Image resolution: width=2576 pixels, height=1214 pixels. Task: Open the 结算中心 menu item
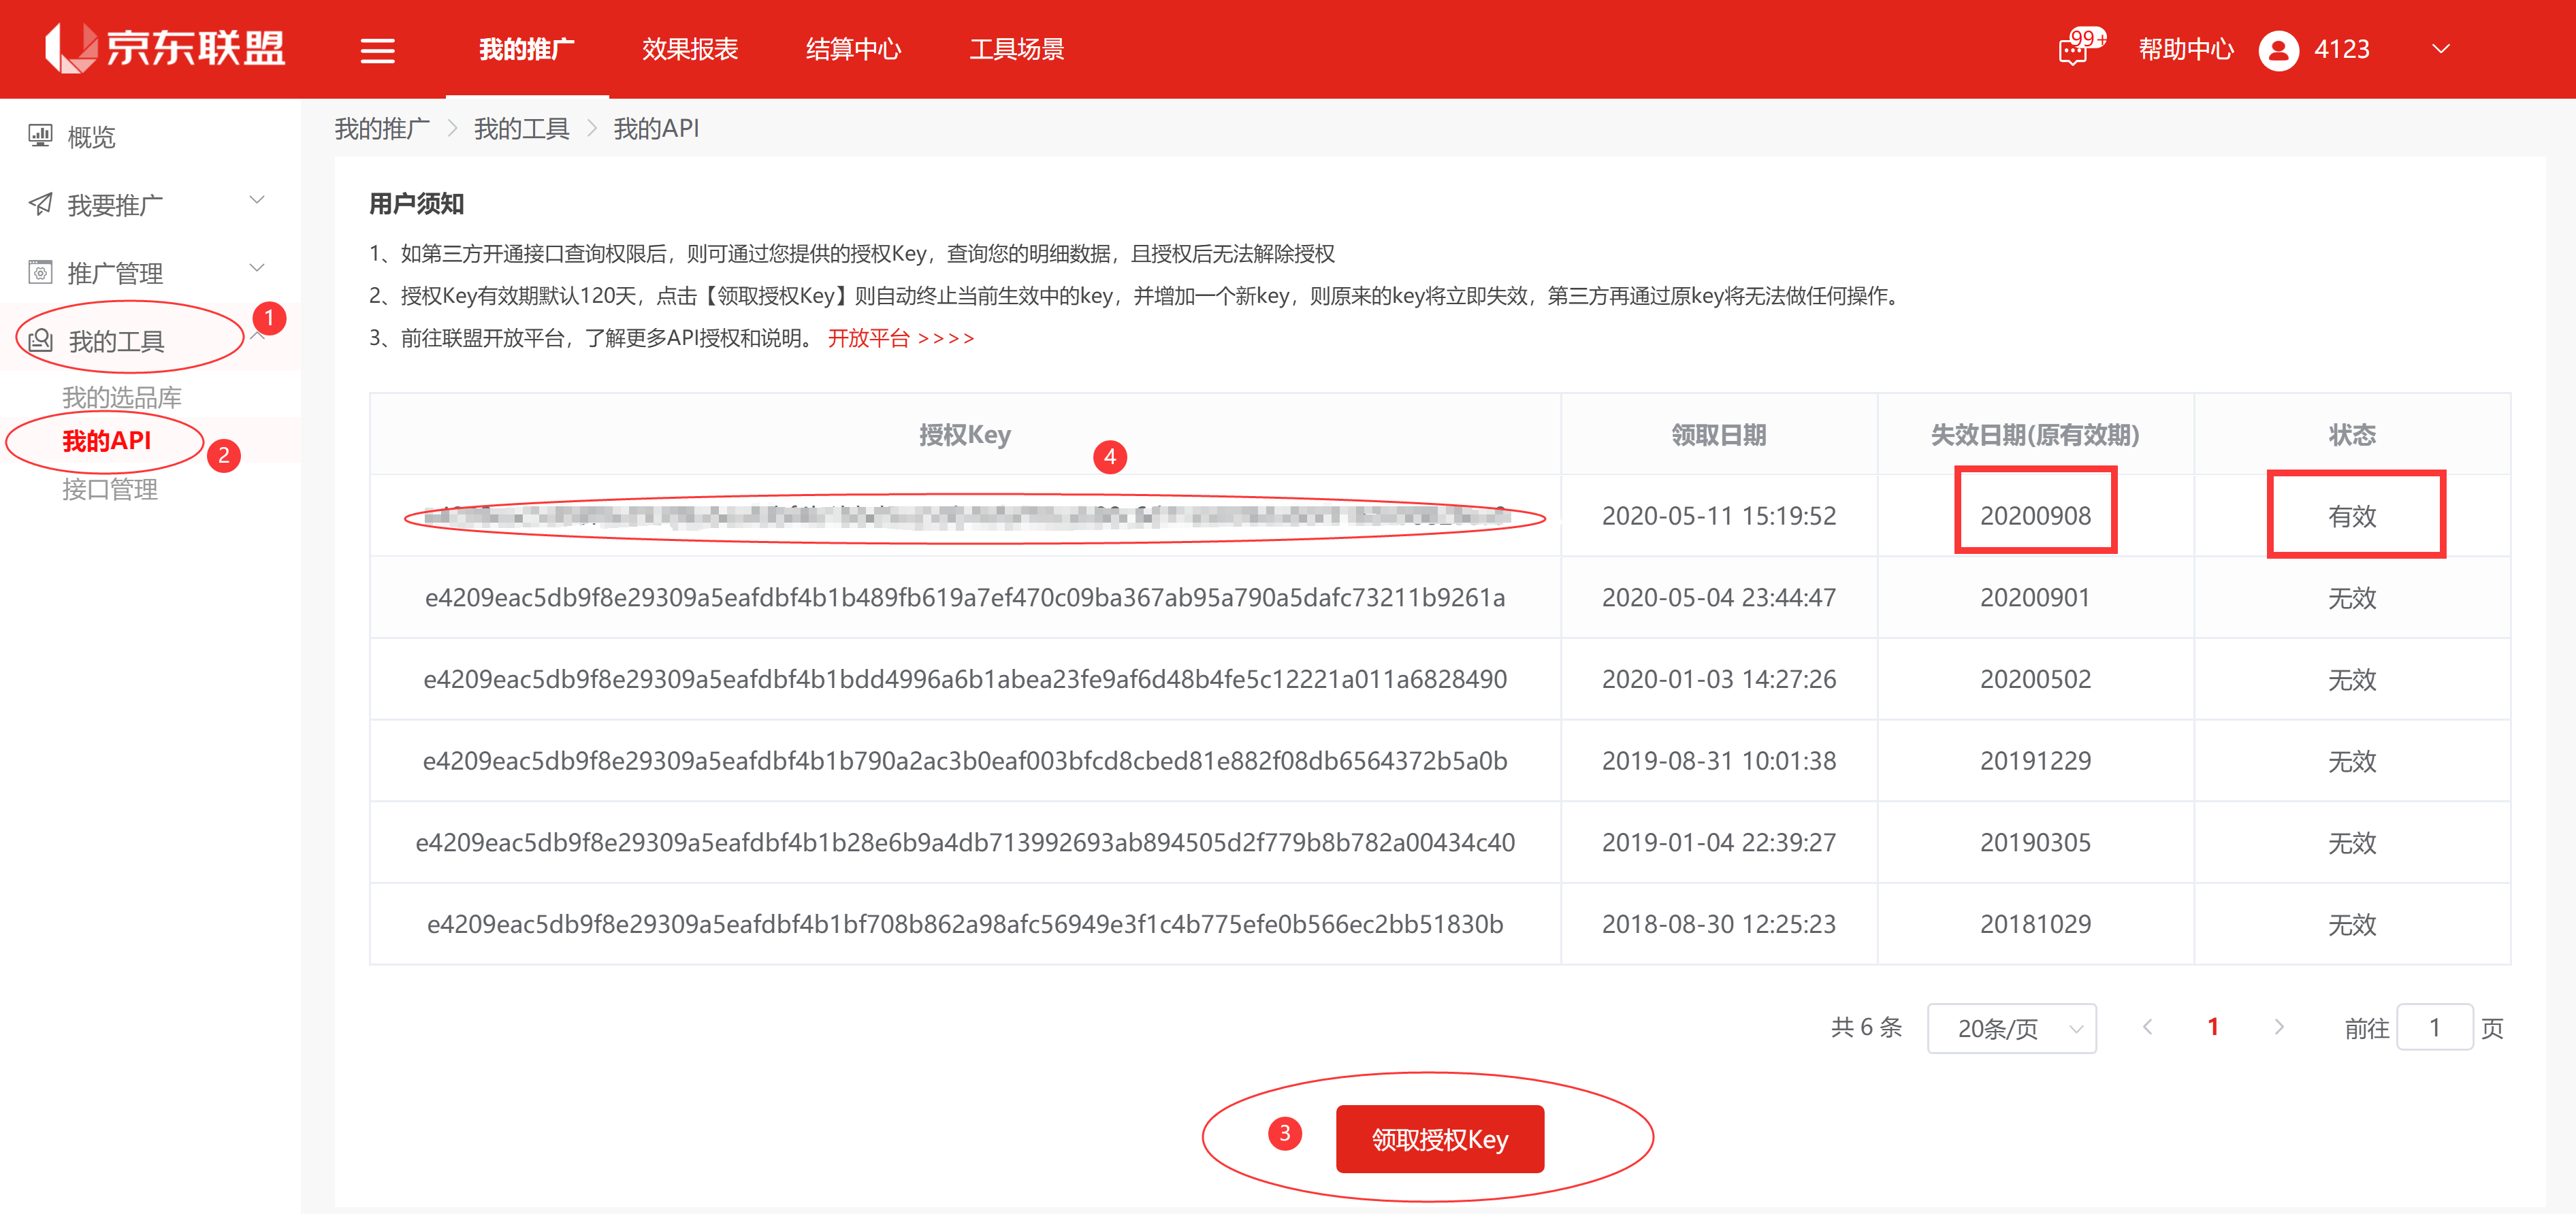point(853,48)
